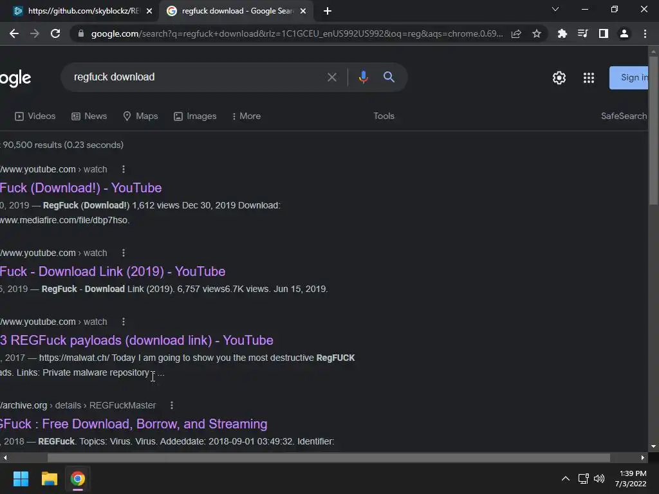Toggle the Chrome side panel
The image size is (659, 494).
pyautogui.click(x=604, y=33)
